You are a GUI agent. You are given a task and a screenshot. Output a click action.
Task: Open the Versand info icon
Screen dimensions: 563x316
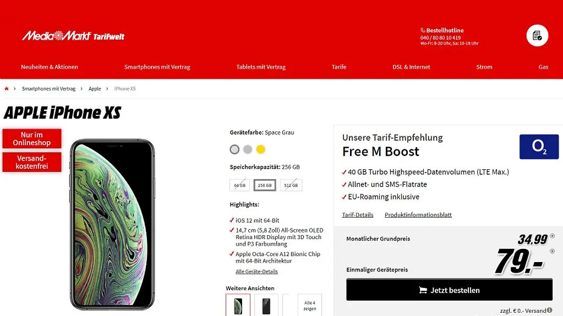549,310
